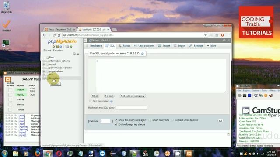Open the Status tab
Viewport: 280px width, 157px height.
124,46
